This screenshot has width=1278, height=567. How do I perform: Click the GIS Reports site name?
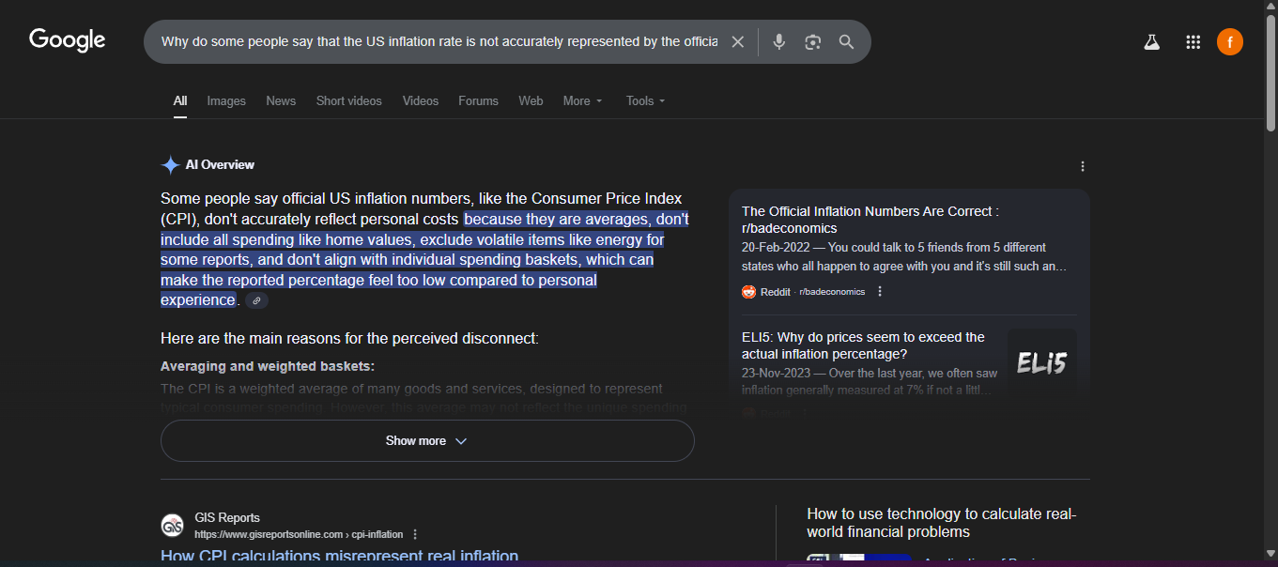pos(227,518)
